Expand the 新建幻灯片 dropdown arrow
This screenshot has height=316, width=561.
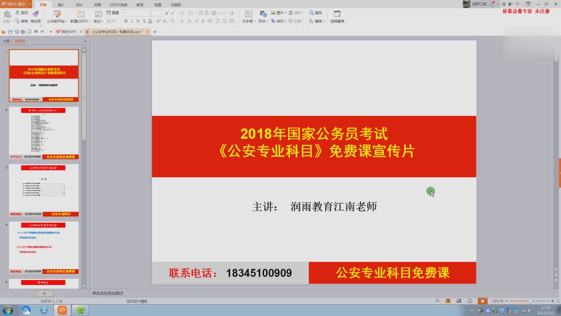[90, 21]
